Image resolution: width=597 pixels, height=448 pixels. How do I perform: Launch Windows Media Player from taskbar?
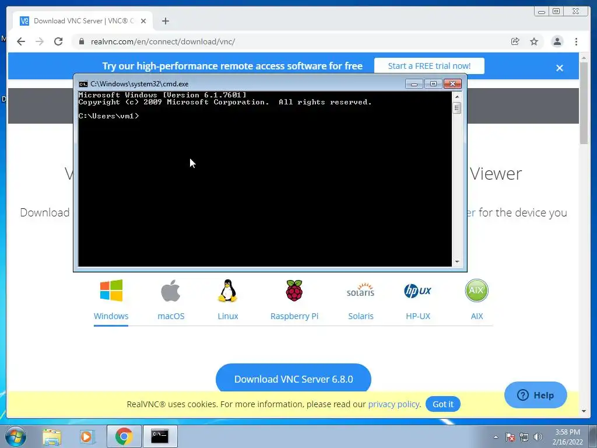pos(86,436)
